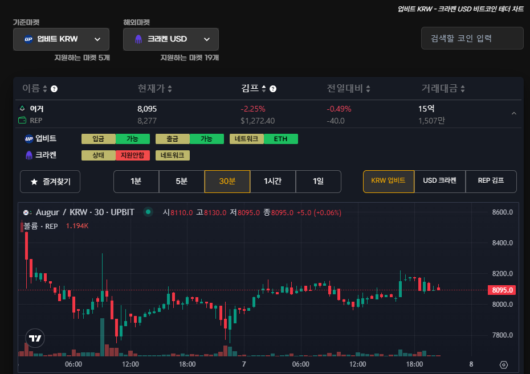Viewport: 530px width, 374px height.
Task: Click the 8400.0 price axis label
Action: point(502,243)
